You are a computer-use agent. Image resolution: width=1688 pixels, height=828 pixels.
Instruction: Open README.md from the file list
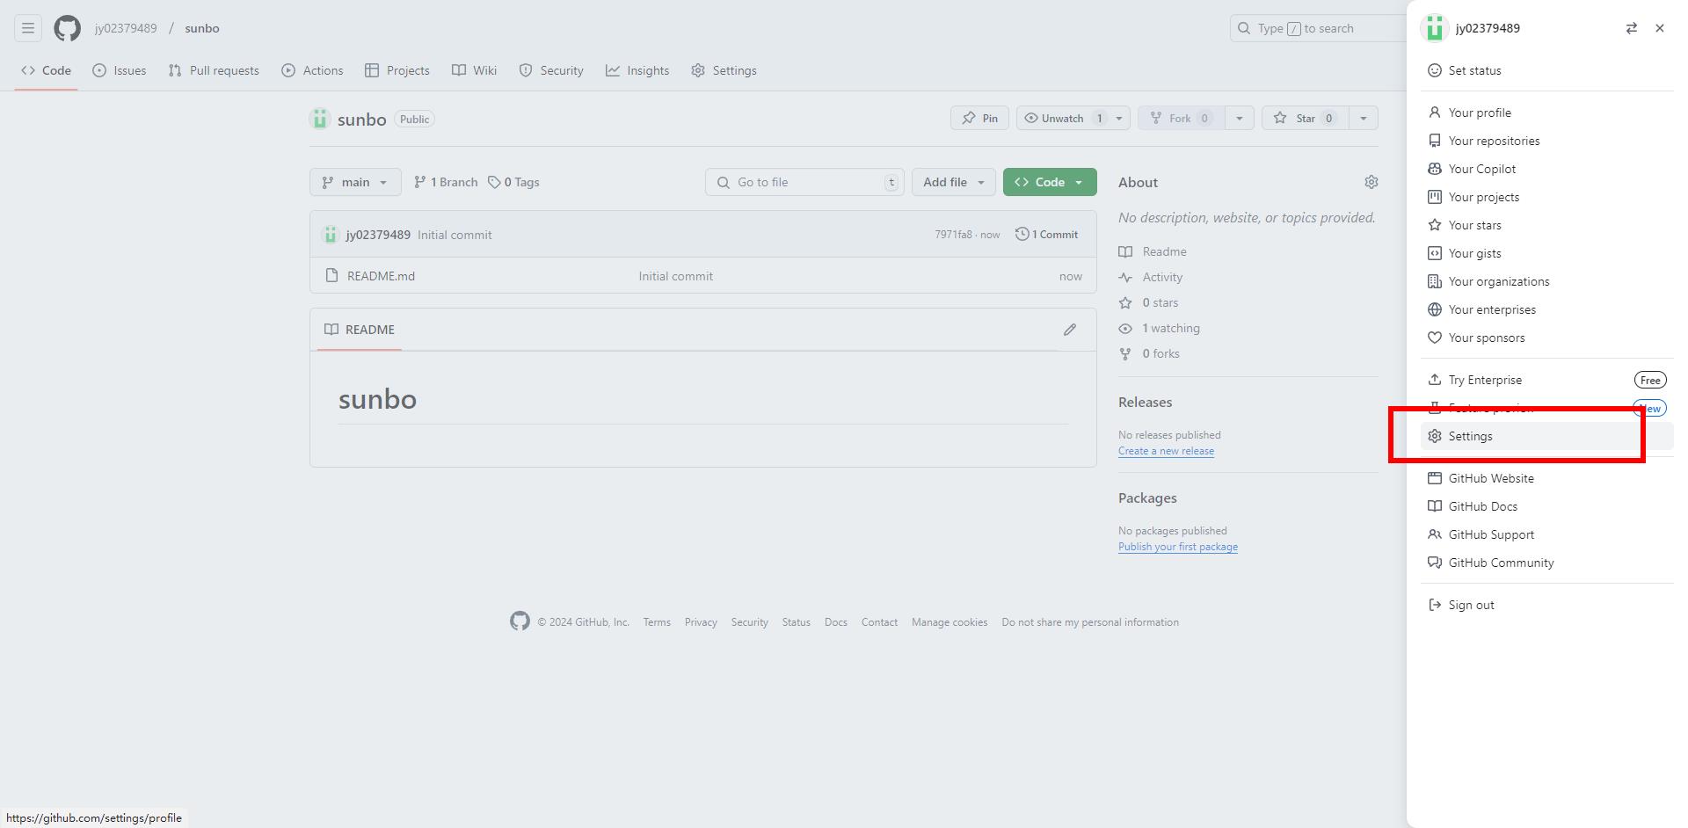tap(381, 276)
